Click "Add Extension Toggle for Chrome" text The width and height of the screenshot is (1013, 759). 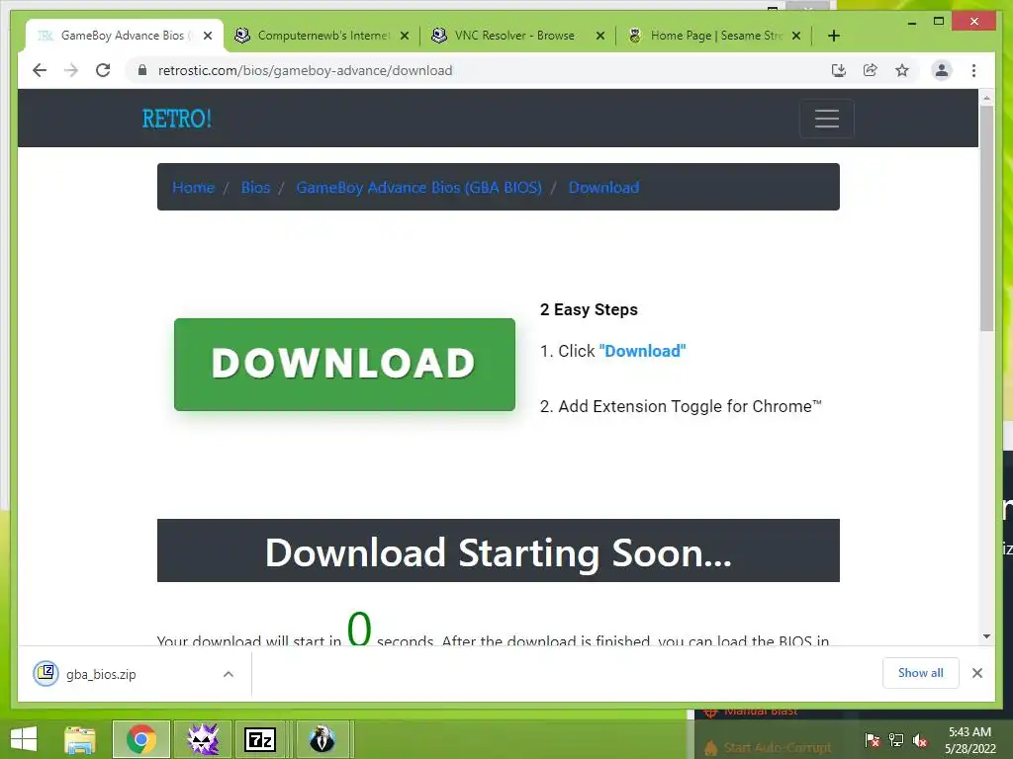point(690,406)
